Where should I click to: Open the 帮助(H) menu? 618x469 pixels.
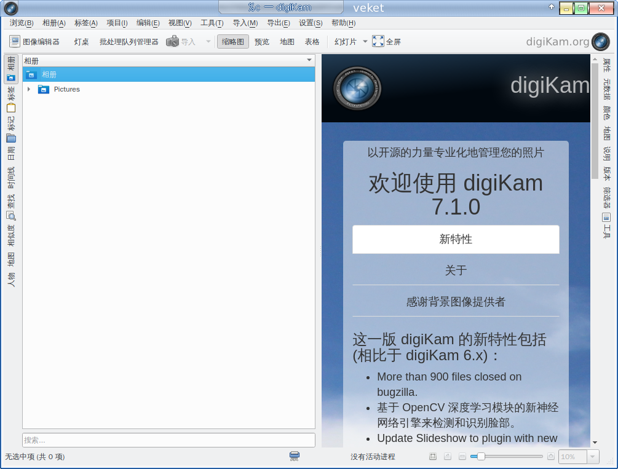[343, 23]
